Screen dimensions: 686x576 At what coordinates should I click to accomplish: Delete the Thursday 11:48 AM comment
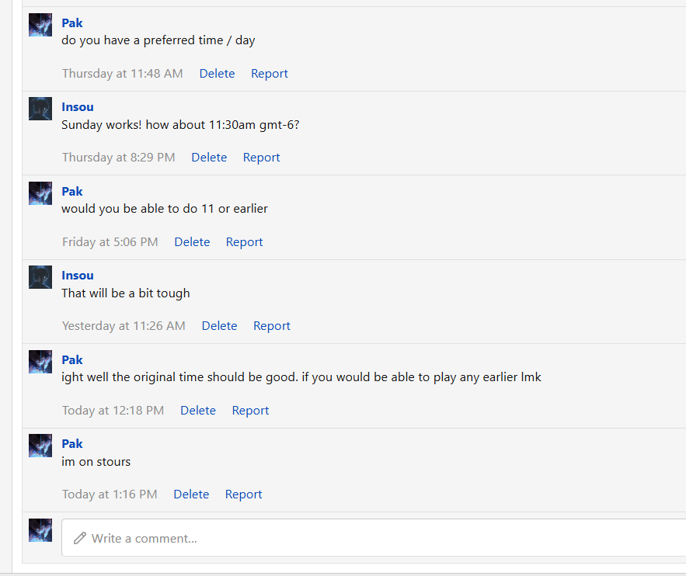coord(217,74)
